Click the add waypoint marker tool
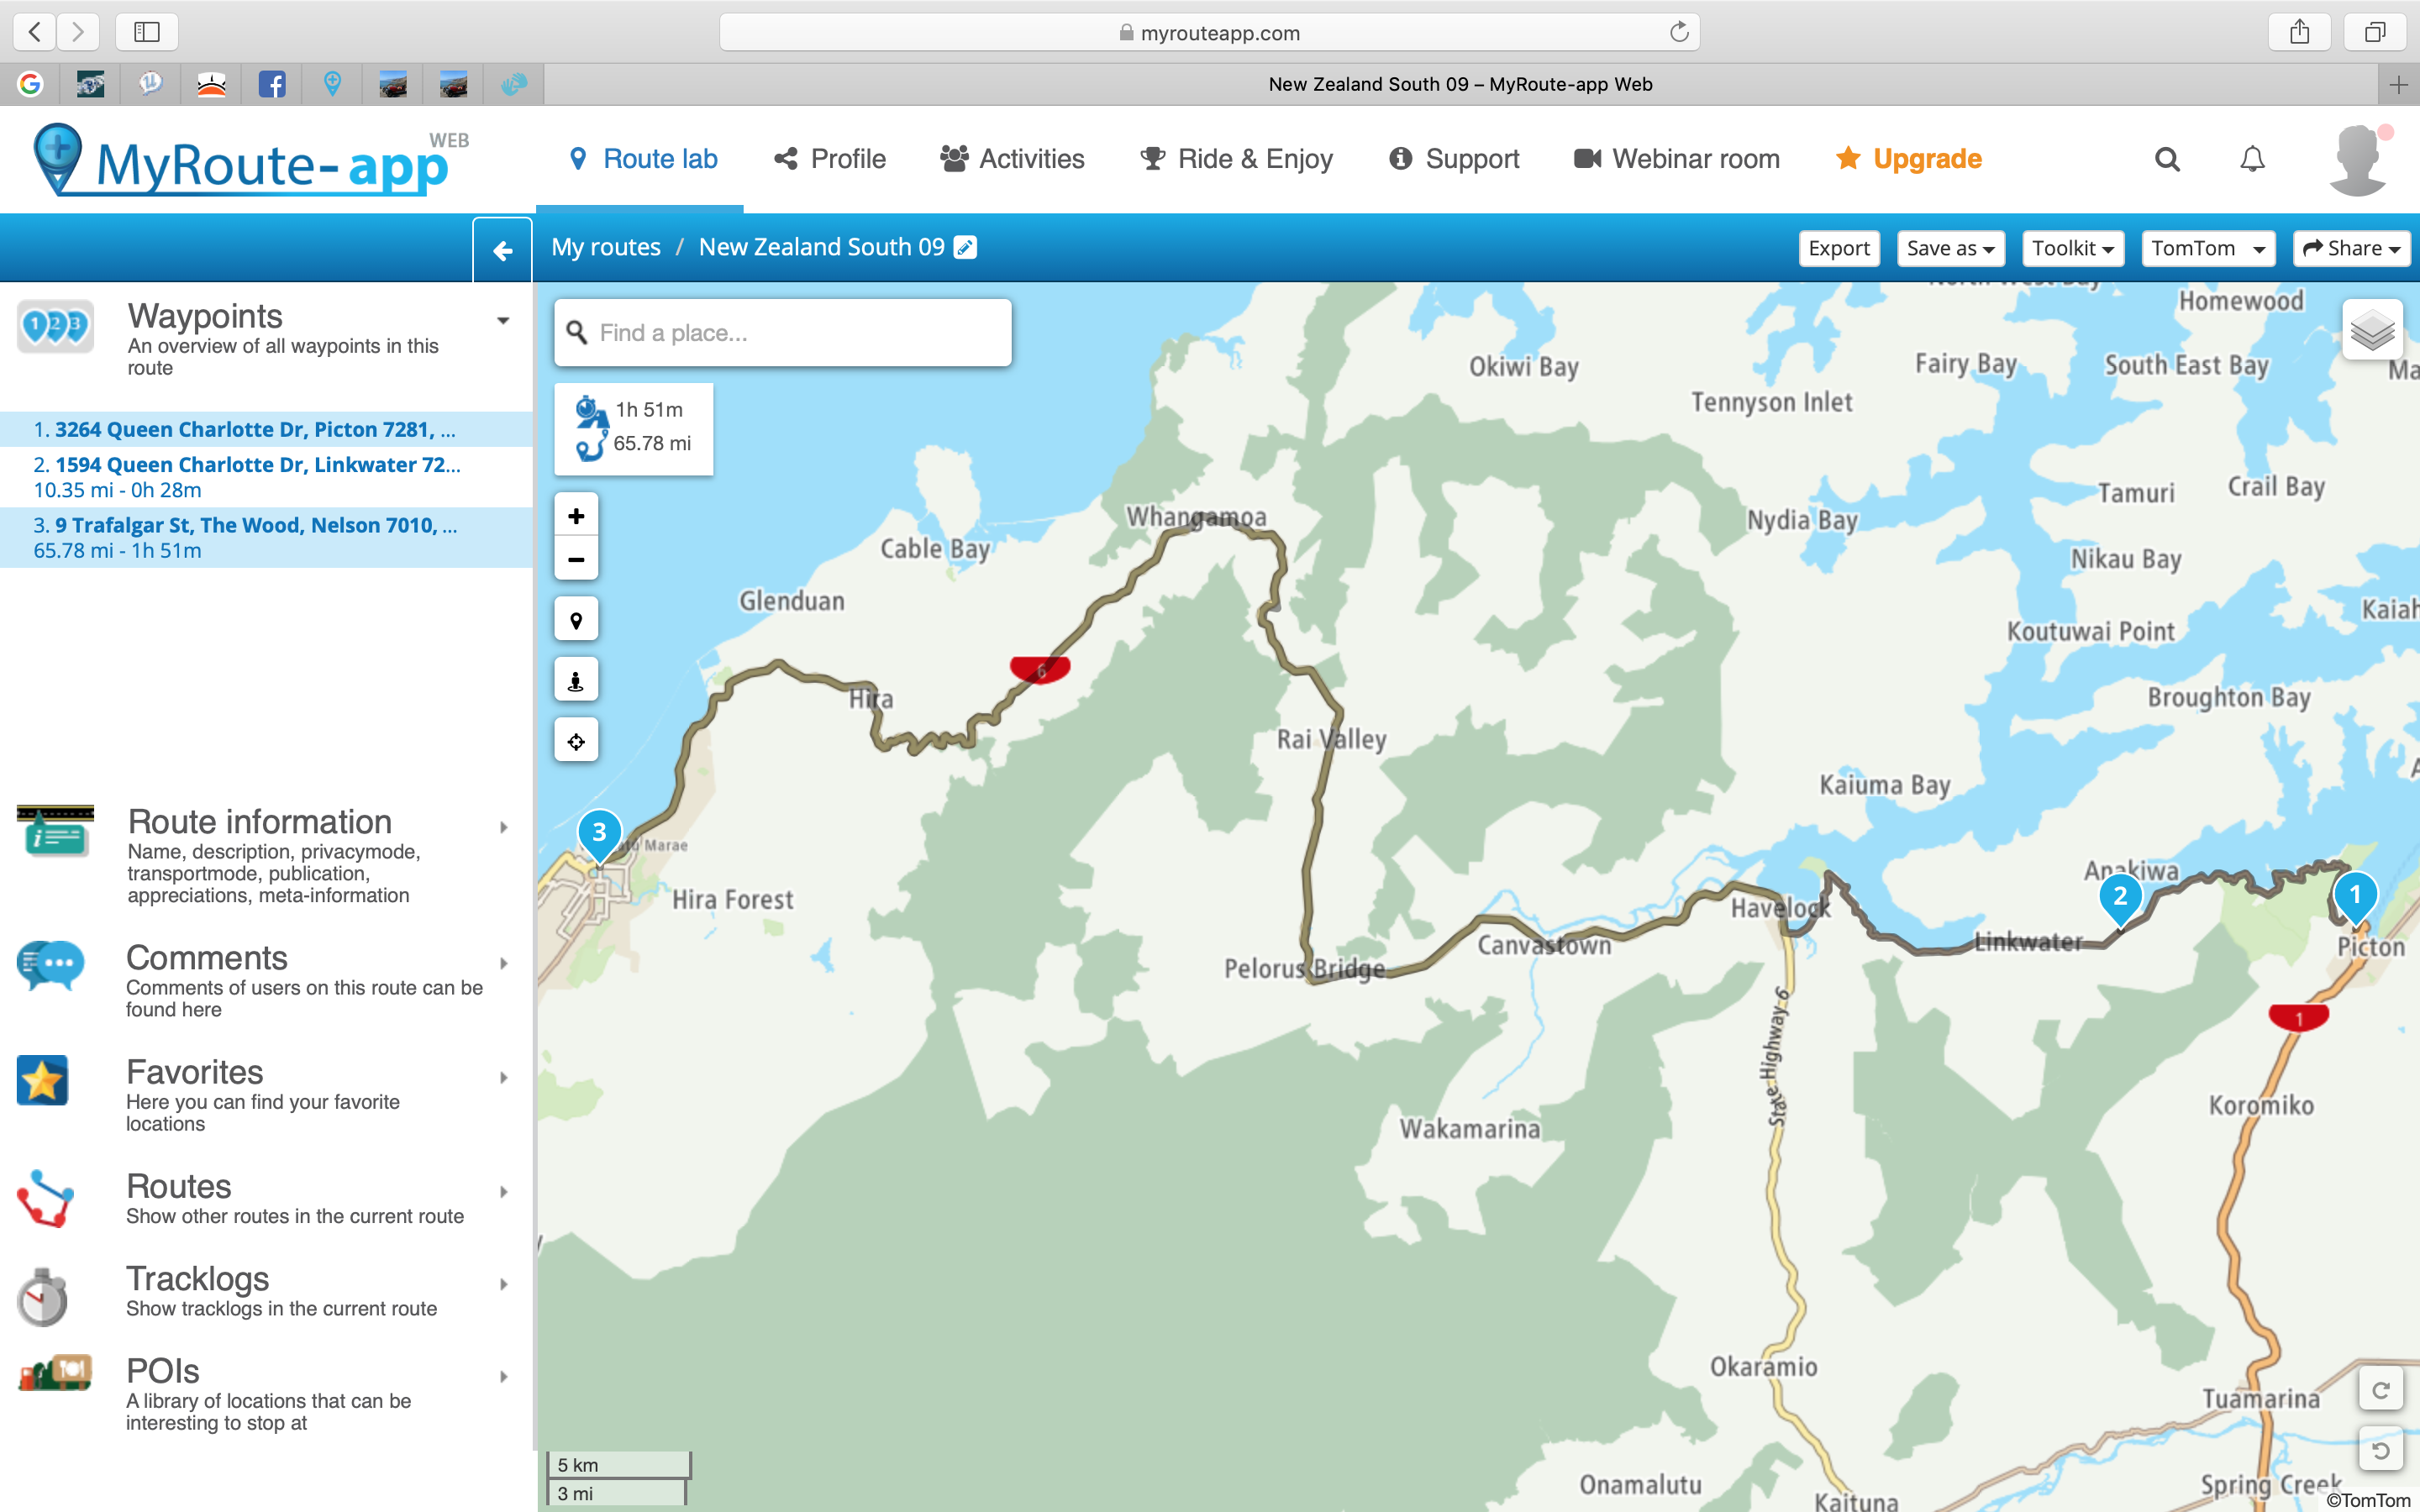Viewport: 2420px width, 1512px height. (576, 620)
